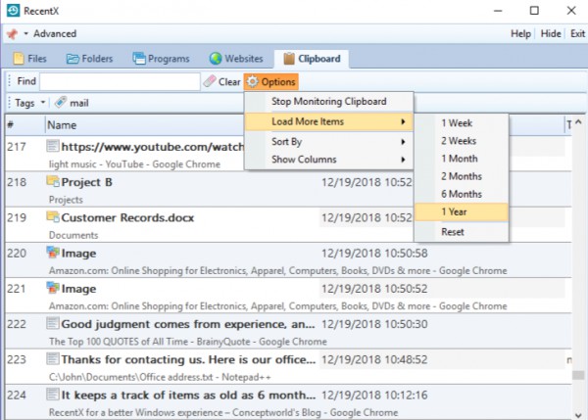Select the 1 Year option
Viewport: 588px width, 420px height.
(462, 211)
